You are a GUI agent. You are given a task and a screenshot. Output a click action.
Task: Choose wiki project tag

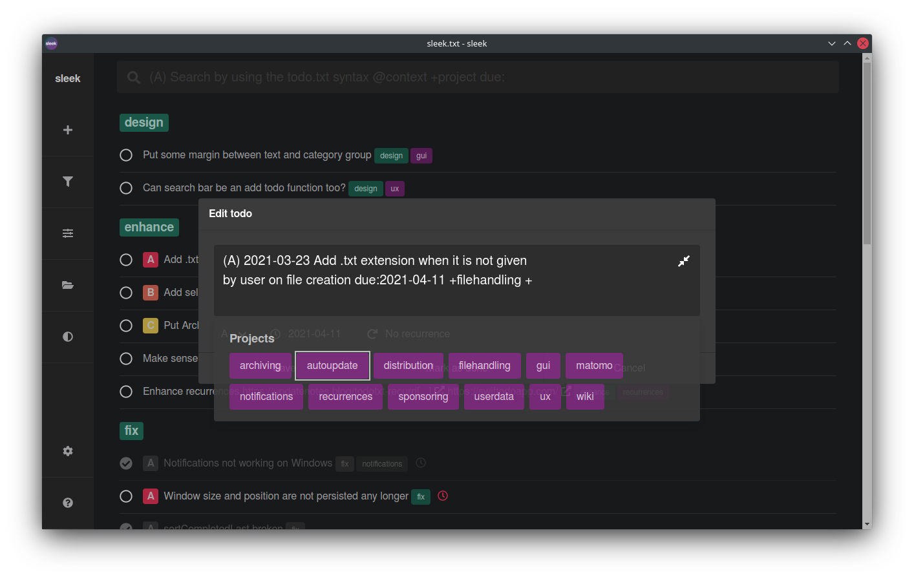click(585, 397)
